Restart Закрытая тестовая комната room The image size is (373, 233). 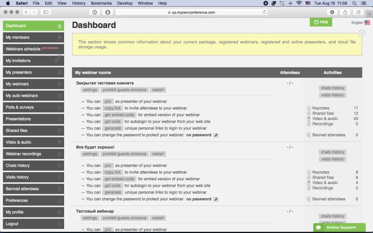(x=158, y=90)
